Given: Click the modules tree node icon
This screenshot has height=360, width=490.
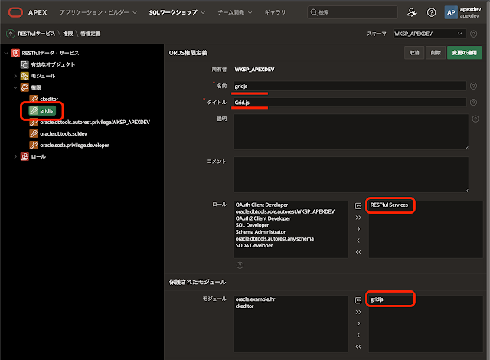Looking at the screenshot, I should click(24, 76).
